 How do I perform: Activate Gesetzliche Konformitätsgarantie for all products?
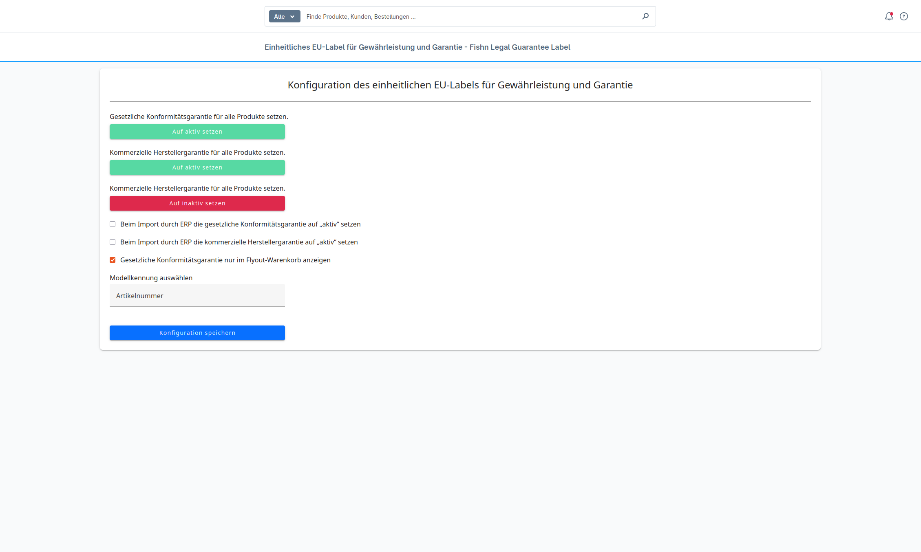[197, 132]
